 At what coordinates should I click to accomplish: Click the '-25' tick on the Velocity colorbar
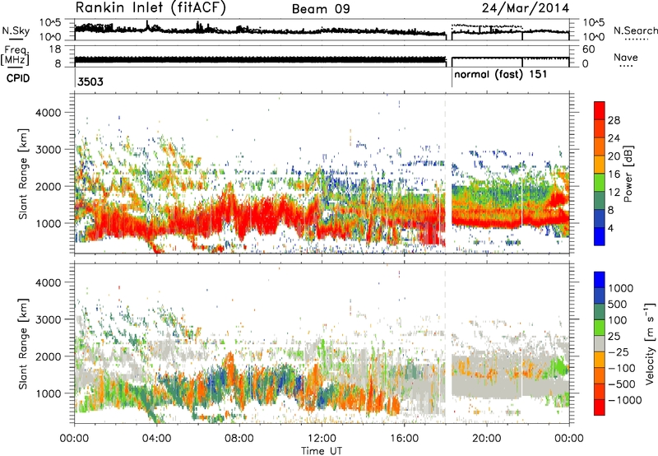pos(621,351)
